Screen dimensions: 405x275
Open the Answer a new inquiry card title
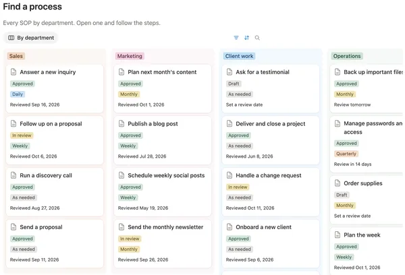48,72
